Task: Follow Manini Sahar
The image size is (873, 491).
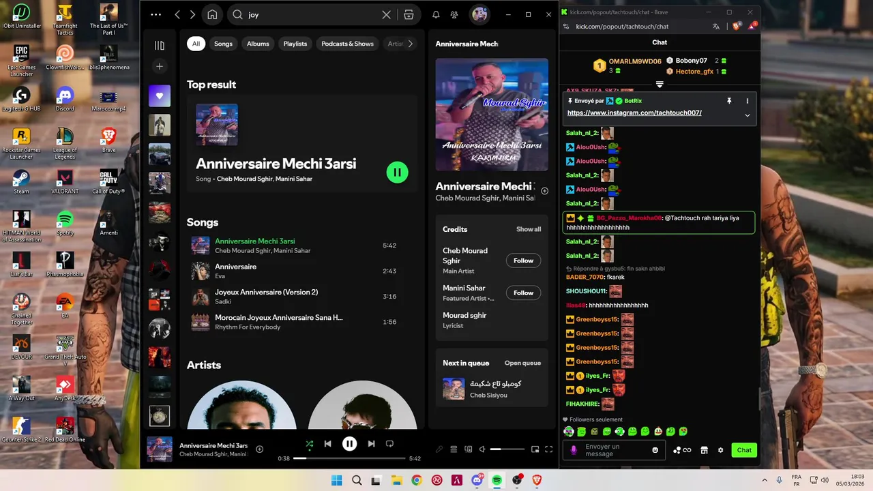Action: pos(523,293)
